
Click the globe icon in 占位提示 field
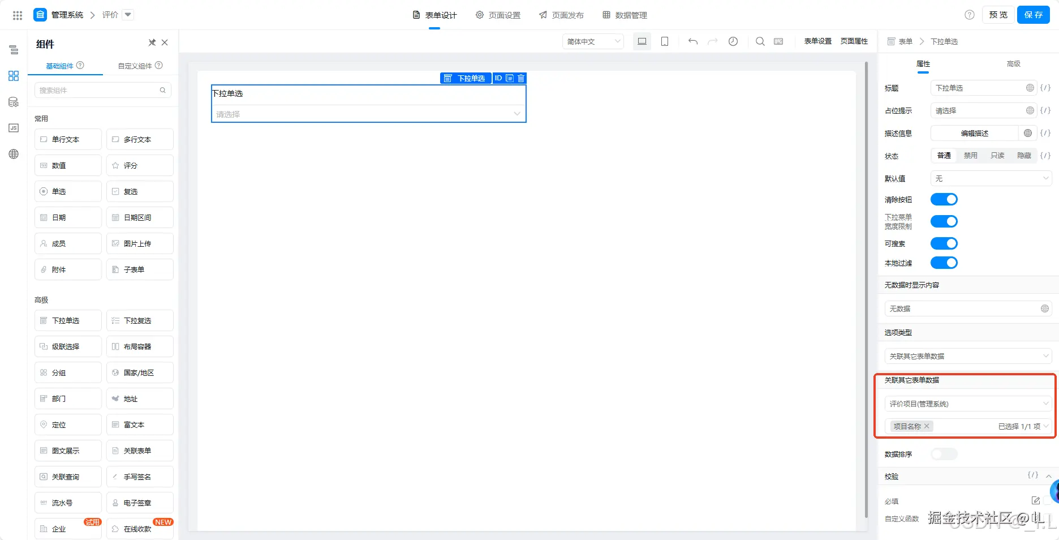click(1030, 110)
